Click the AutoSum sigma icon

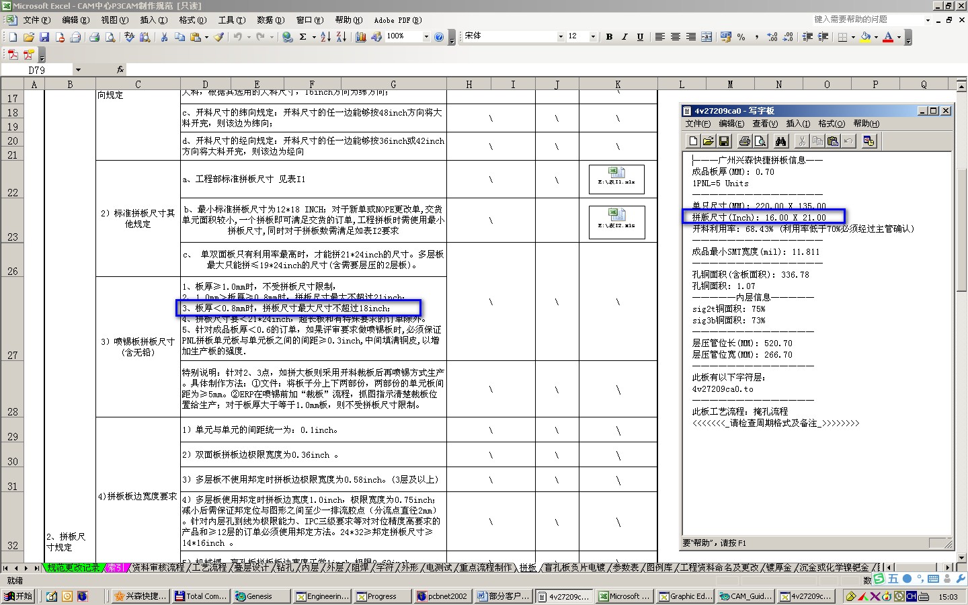pyautogui.click(x=303, y=37)
